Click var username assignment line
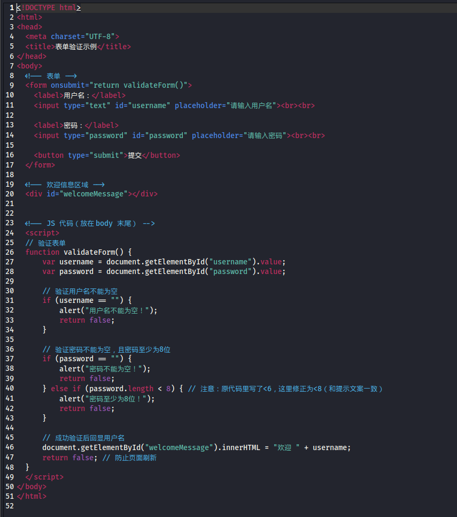 point(164,262)
